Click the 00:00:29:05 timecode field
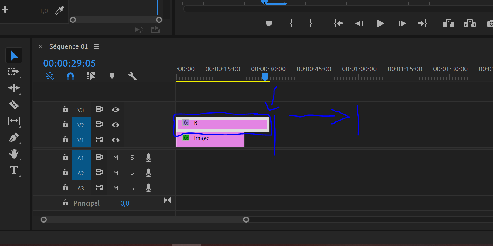The height and width of the screenshot is (246, 493). click(69, 63)
